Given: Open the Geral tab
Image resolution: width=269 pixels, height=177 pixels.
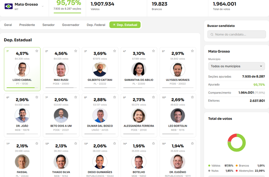Looking at the screenshot, I should (8, 25).
